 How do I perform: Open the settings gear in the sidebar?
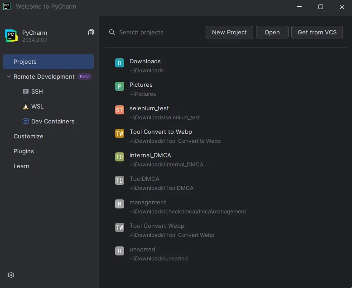(11, 275)
